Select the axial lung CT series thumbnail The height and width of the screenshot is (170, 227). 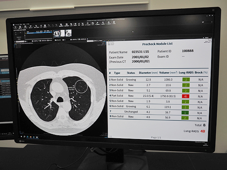57,33
